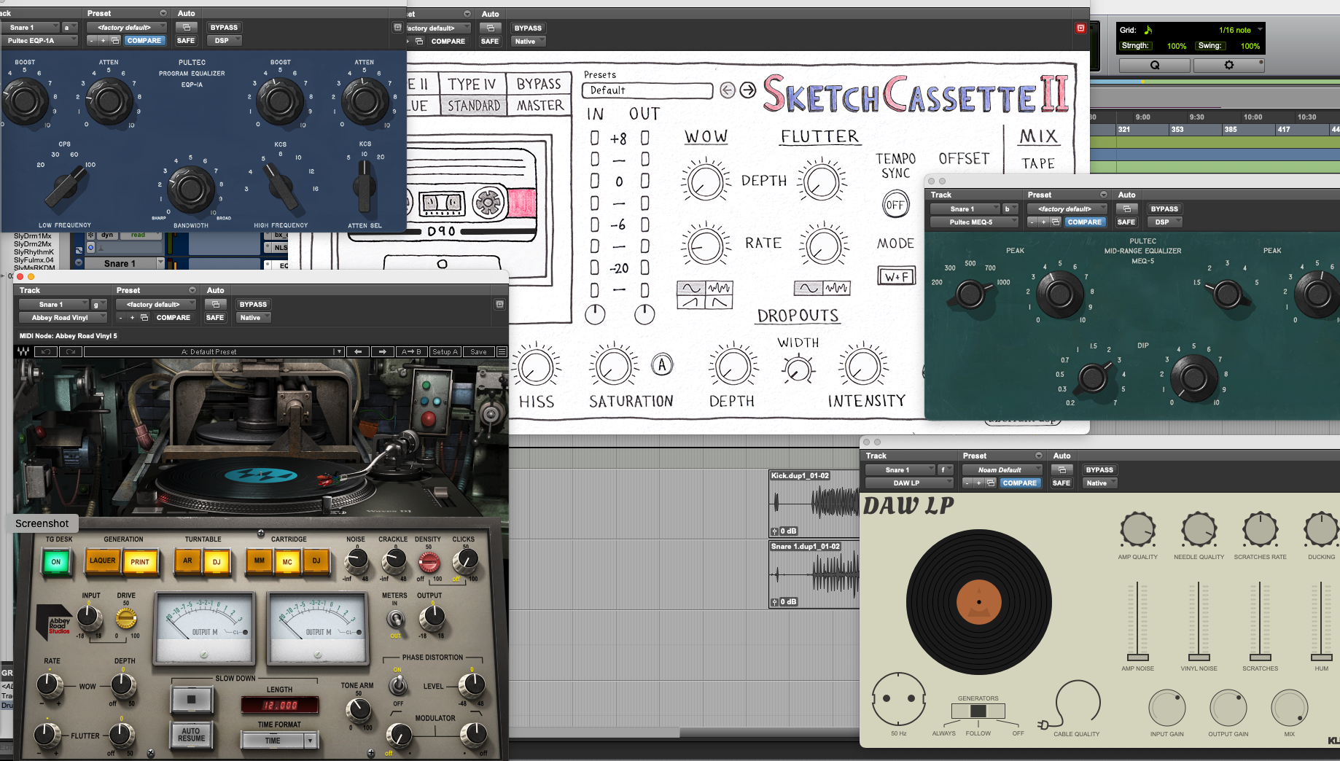Open the 'A: Default Preset' Waves preset menu
This screenshot has height=761, width=1340.
pos(213,351)
